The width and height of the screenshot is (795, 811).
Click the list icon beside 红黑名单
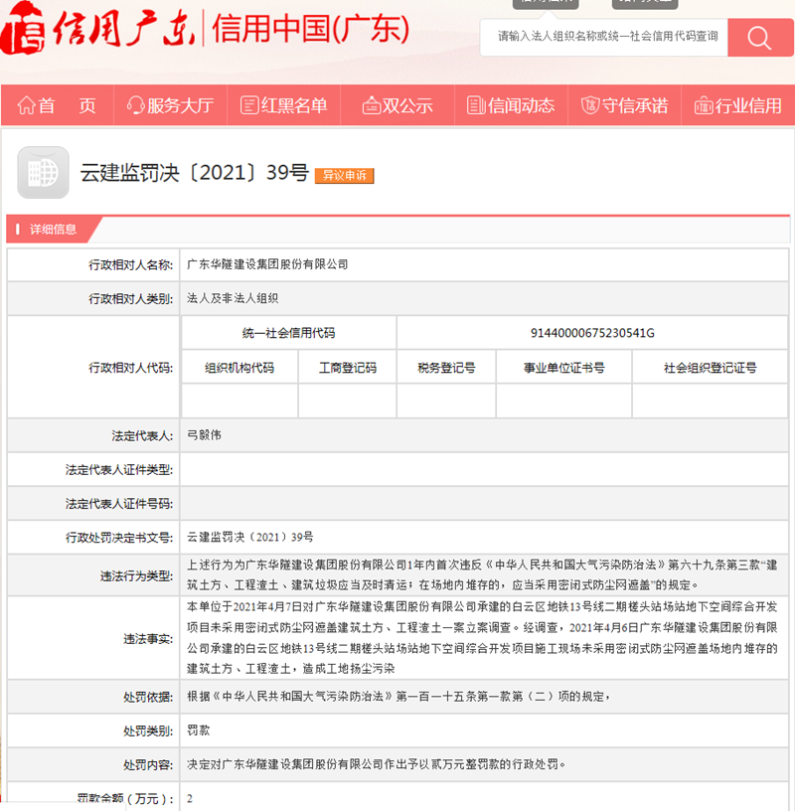coord(249,105)
